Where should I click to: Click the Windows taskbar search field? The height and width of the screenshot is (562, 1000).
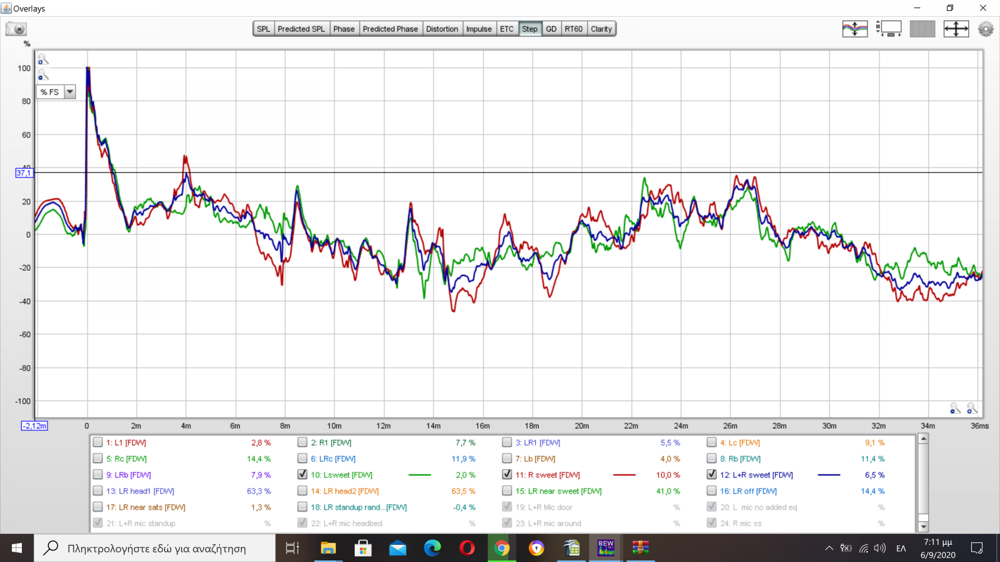click(x=156, y=548)
